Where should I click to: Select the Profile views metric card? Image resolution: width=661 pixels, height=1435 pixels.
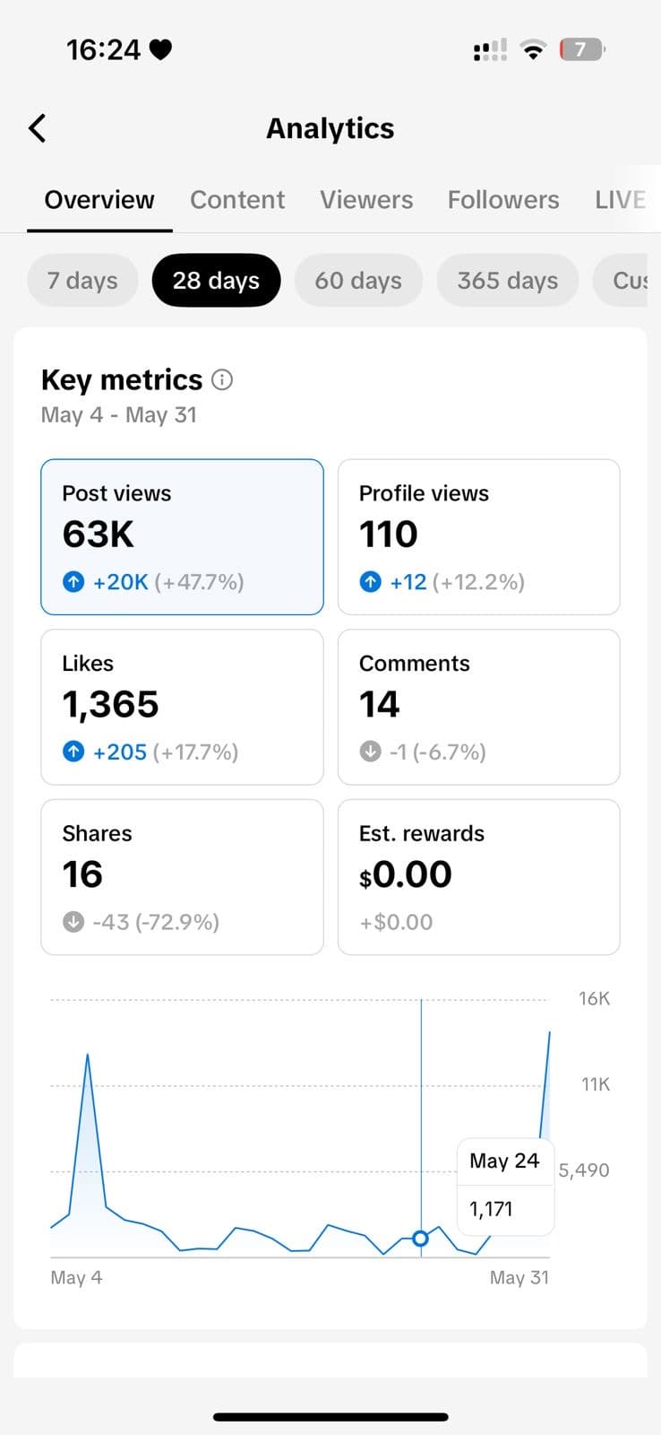pos(479,537)
